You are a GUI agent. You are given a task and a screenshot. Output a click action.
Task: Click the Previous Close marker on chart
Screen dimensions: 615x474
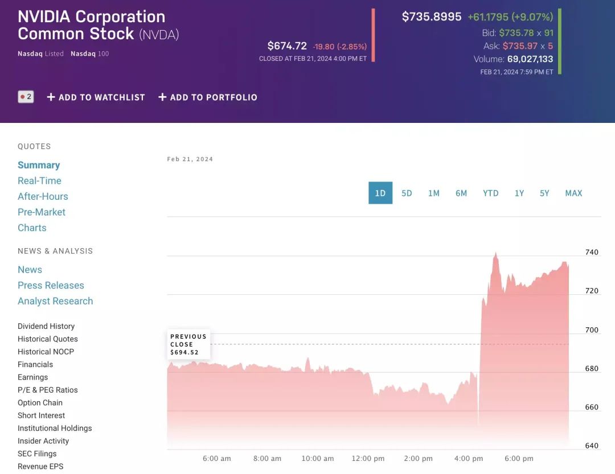click(188, 344)
